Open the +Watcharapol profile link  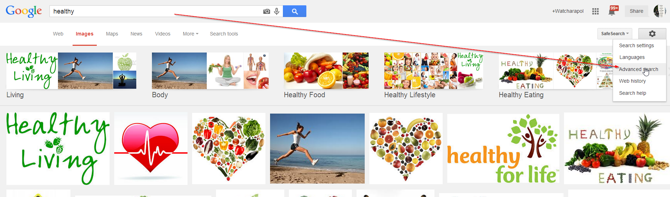[568, 11]
